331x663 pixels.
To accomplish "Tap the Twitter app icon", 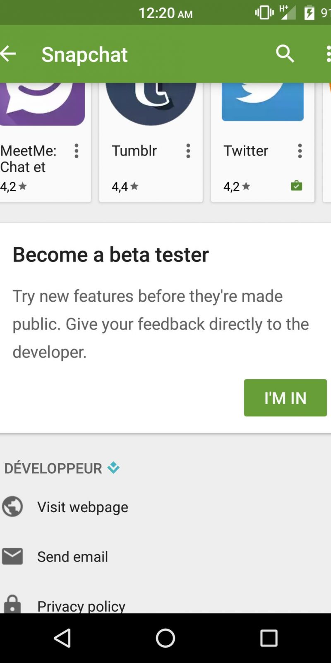I will [x=263, y=102].
